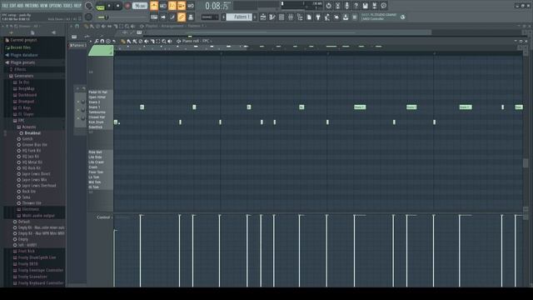Open the PATTERNS menu
Viewport: 533px width, 300px height.
pos(32,6)
